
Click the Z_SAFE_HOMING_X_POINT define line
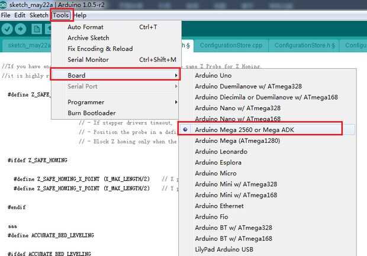(82, 179)
